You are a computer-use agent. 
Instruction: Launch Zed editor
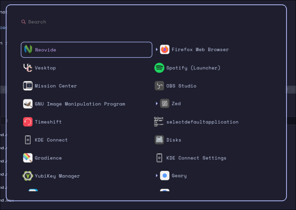176,104
